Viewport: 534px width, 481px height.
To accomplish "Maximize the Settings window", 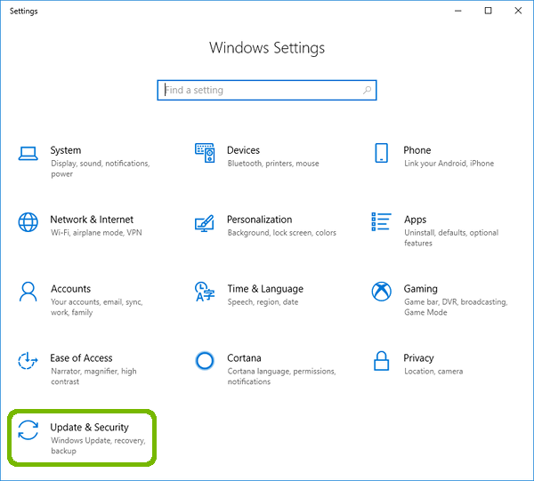I will (488, 11).
